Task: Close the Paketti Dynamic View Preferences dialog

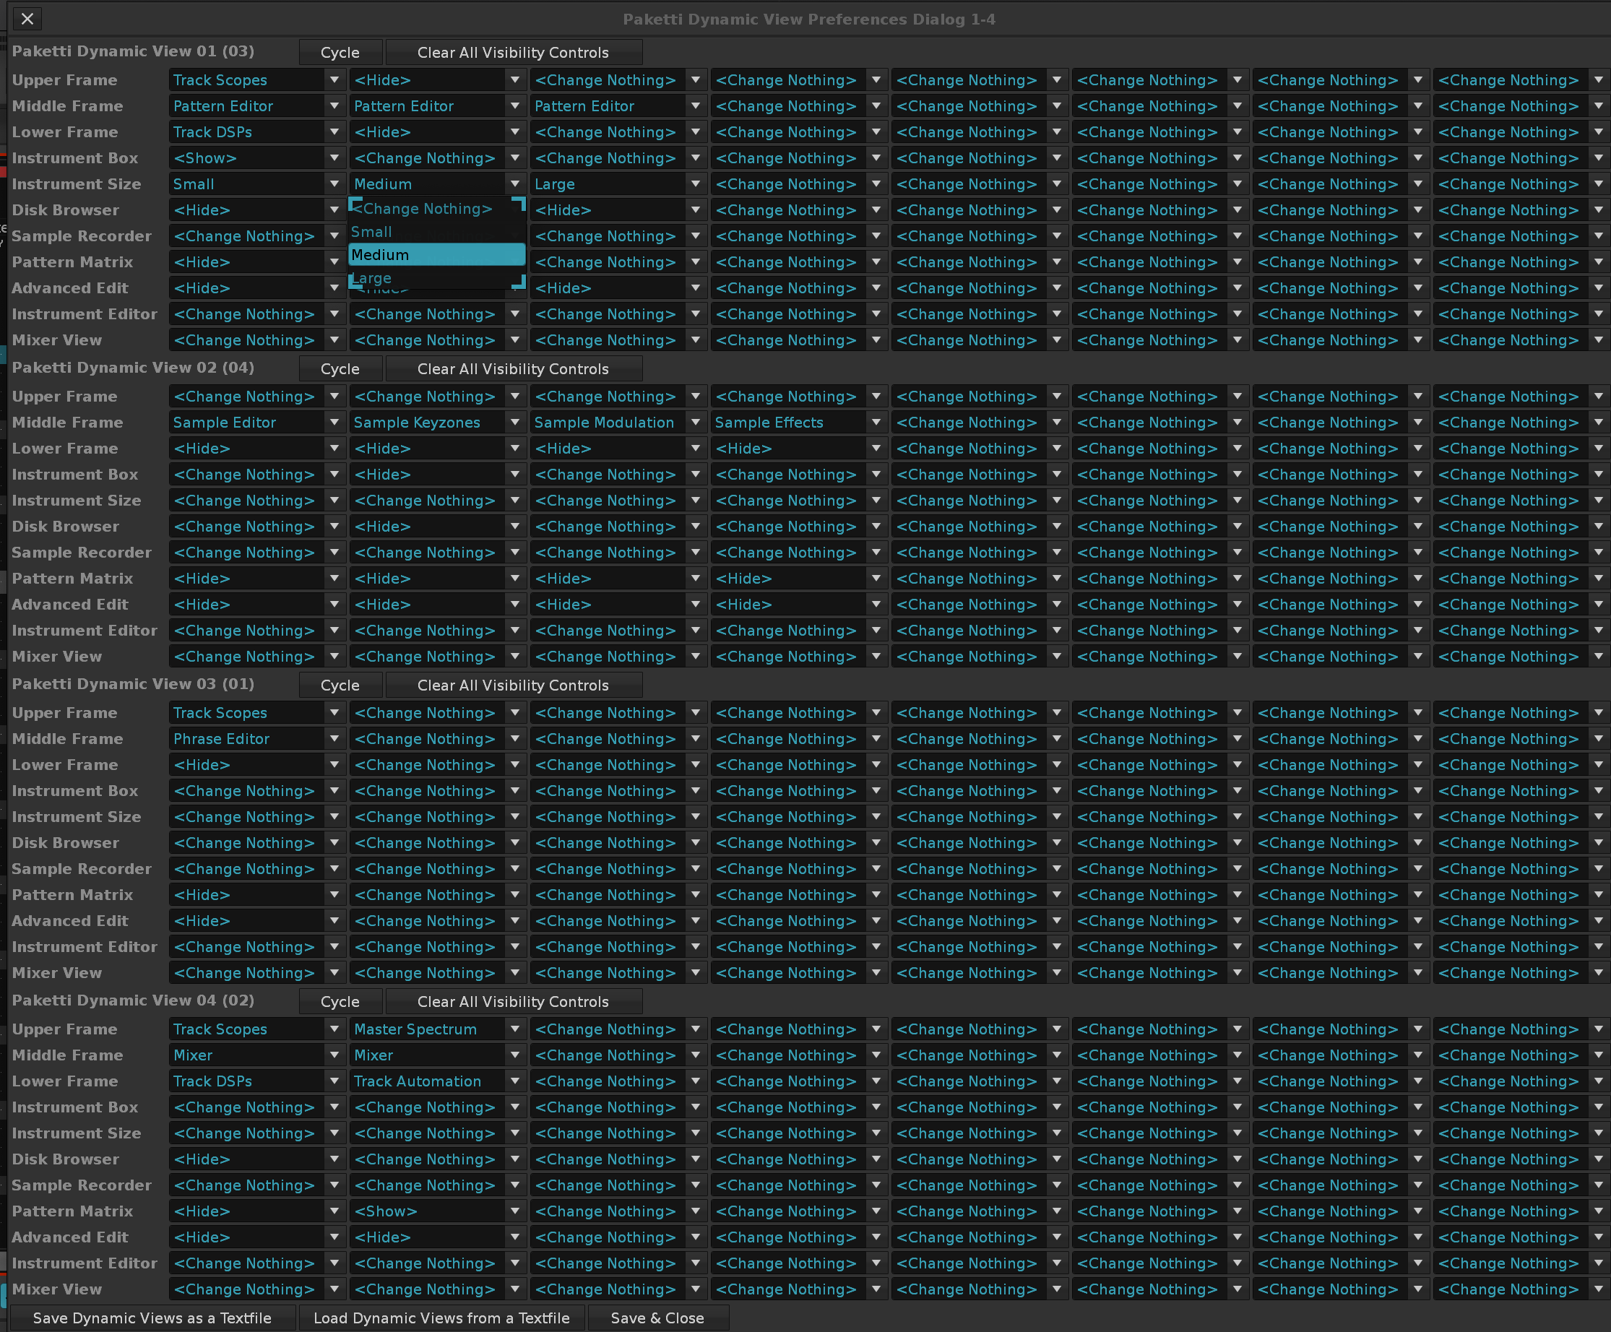Action: [x=27, y=18]
